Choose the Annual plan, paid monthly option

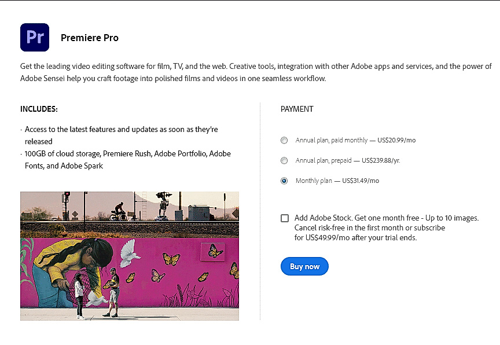(x=284, y=140)
